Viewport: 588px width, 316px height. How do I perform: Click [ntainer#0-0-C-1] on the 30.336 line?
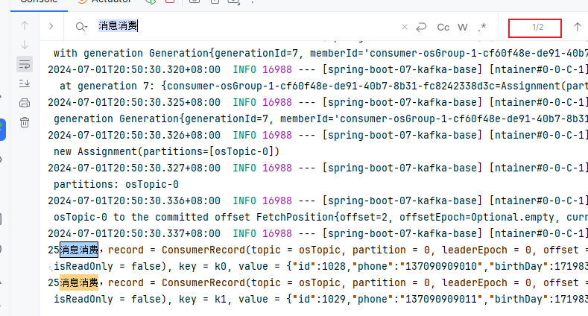pyautogui.click(x=539, y=200)
